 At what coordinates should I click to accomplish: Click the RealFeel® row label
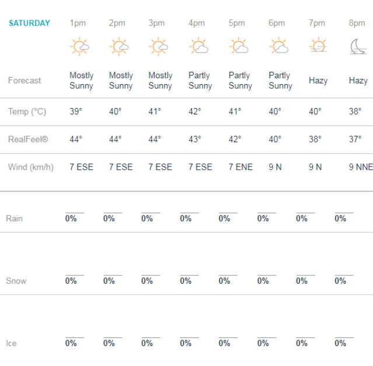28,139
